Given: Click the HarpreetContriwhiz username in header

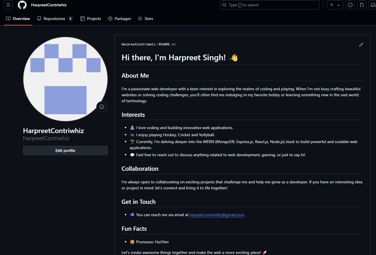Looking at the screenshot, I should click(49, 5).
